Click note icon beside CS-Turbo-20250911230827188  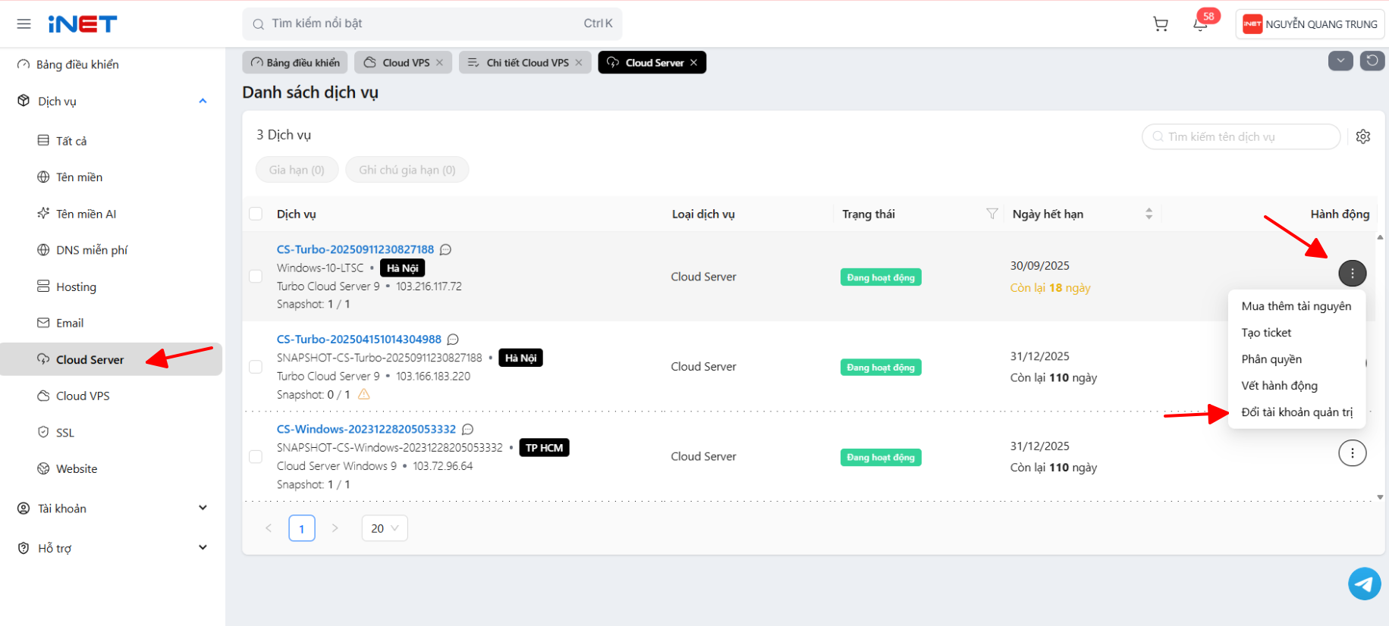click(x=446, y=249)
